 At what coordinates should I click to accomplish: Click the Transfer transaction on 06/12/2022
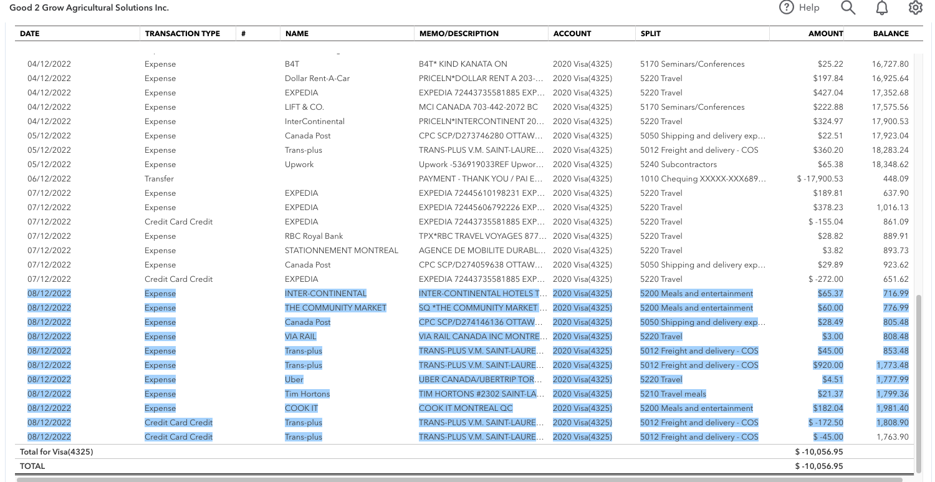coord(159,179)
